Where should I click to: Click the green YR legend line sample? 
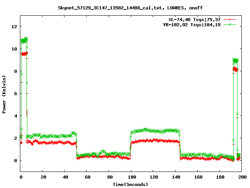click(230, 24)
